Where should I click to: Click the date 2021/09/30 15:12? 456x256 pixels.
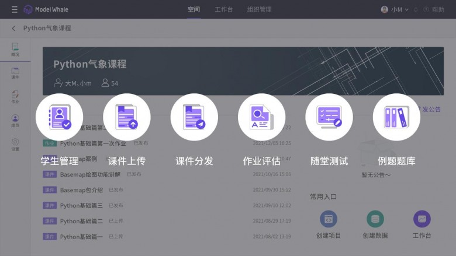[272, 190]
